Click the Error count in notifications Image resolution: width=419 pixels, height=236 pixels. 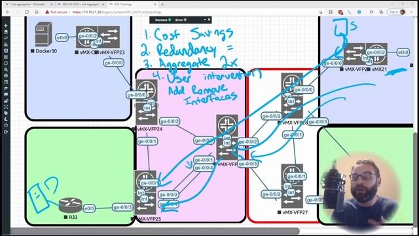pos(181,20)
